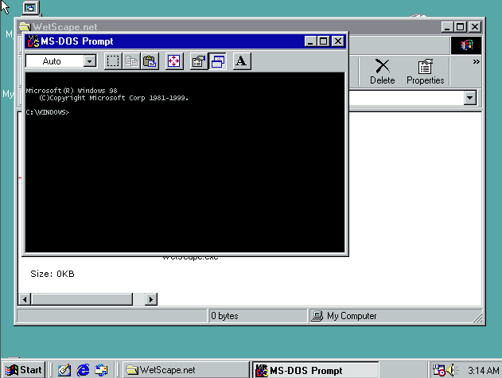Click the Windows logo throbber icon

(466, 45)
